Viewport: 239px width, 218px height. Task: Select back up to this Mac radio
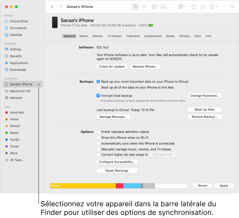click(x=98, y=87)
